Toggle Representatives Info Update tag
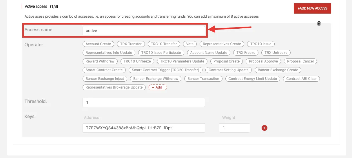 point(109,53)
